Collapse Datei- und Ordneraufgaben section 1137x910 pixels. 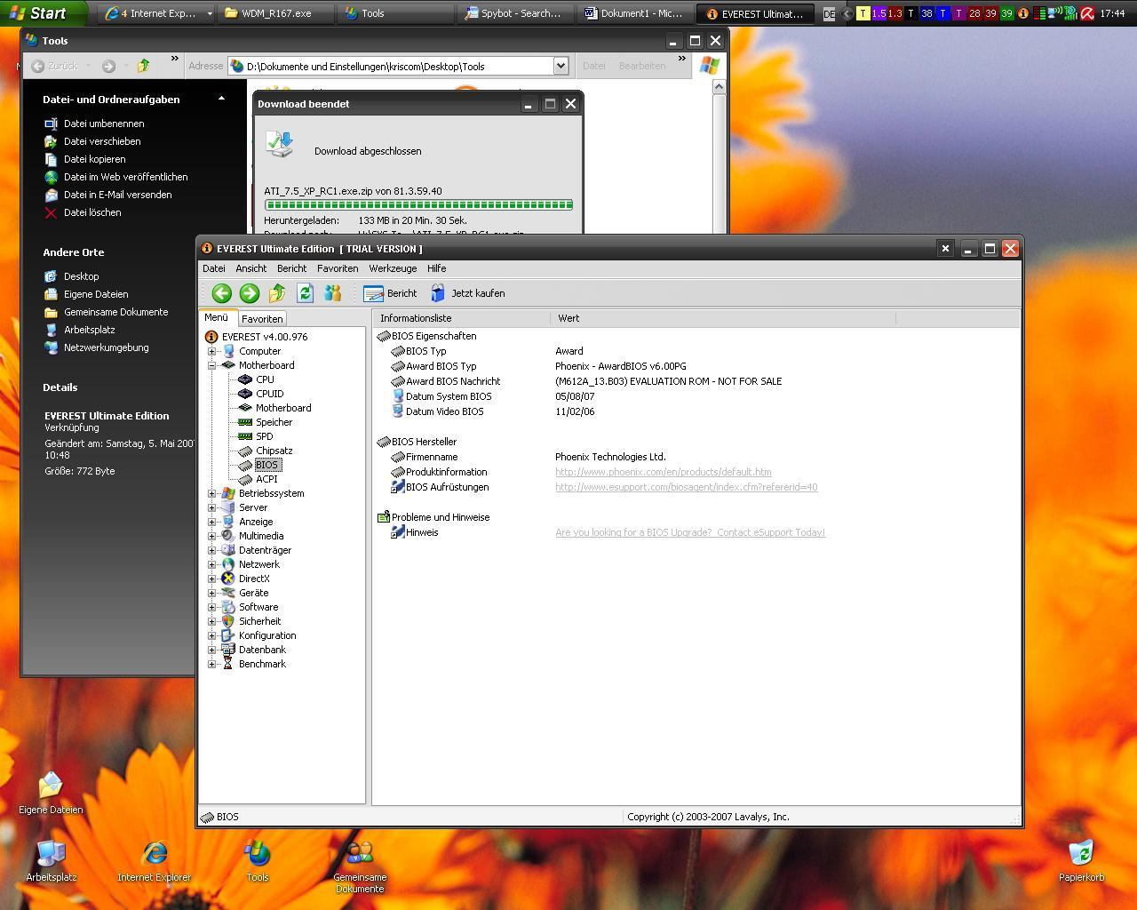click(x=221, y=99)
